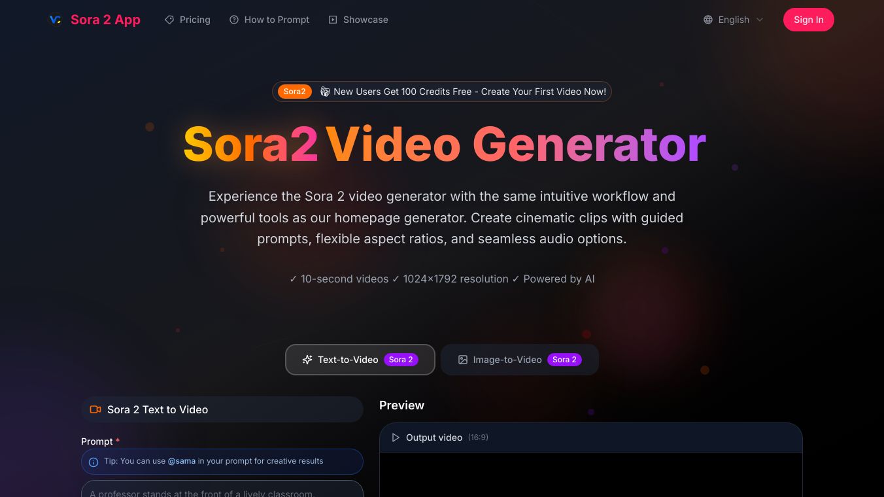
Task: Focus the prompt text input field
Action: click(x=222, y=489)
